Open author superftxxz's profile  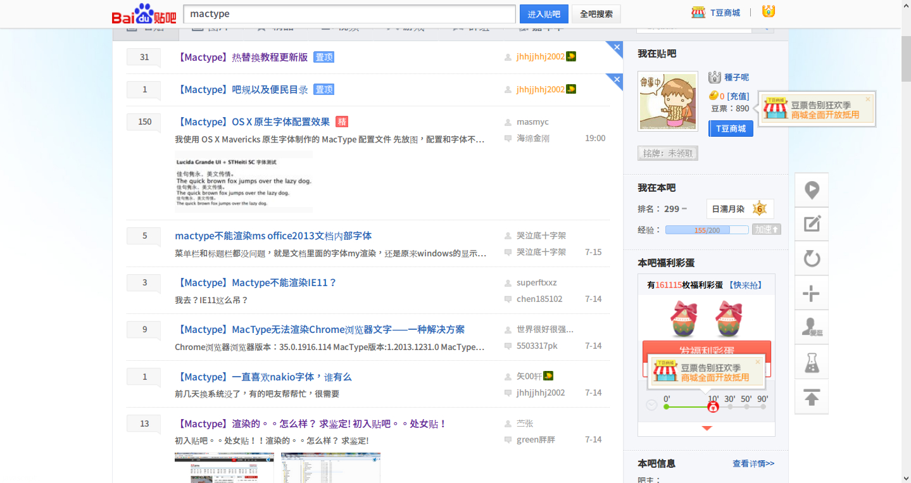pos(537,282)
